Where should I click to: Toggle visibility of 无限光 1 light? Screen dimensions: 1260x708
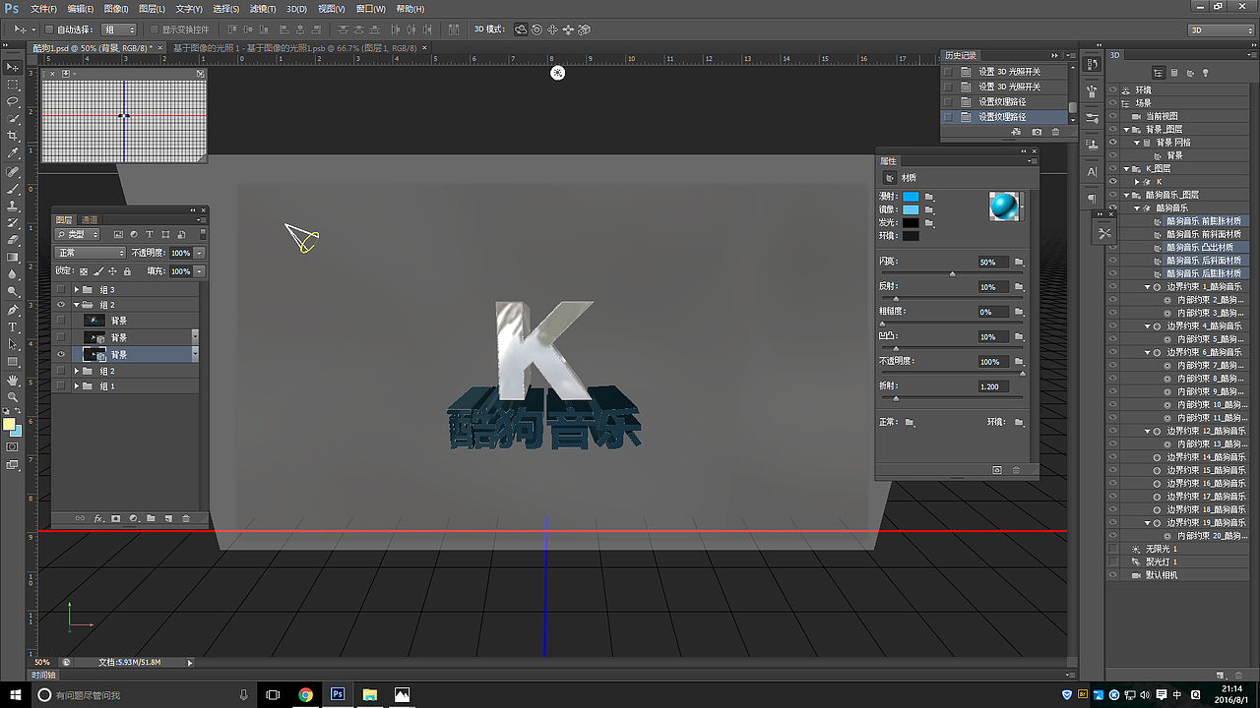pyautogui.click(x=1113, y=549)
